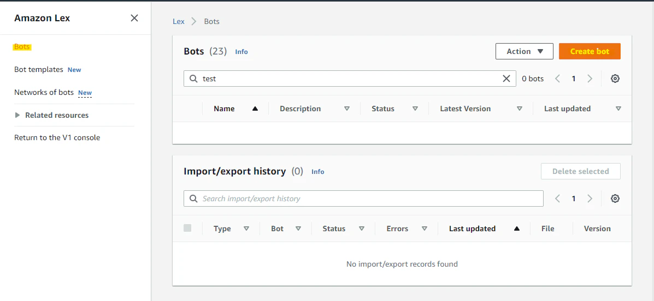Clear the bot search text

[x=506, y=79]
